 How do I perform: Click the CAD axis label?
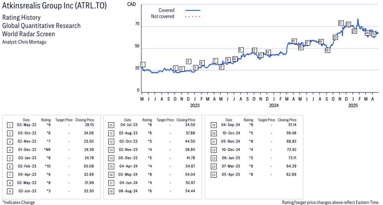(x=131, y=4)
